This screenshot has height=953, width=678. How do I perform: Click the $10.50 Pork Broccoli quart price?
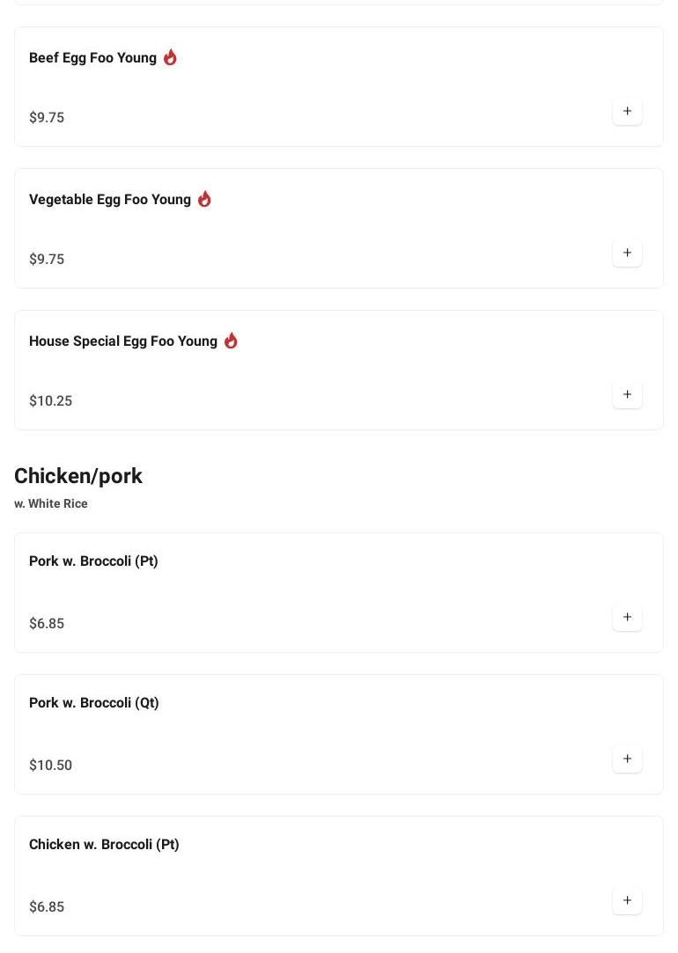(x=51, y=766)
